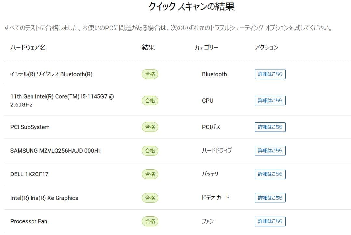The image size is (351, 235).
Task: Click the 合格 badge for Processor Fan
Action: (x=150, y=221)
